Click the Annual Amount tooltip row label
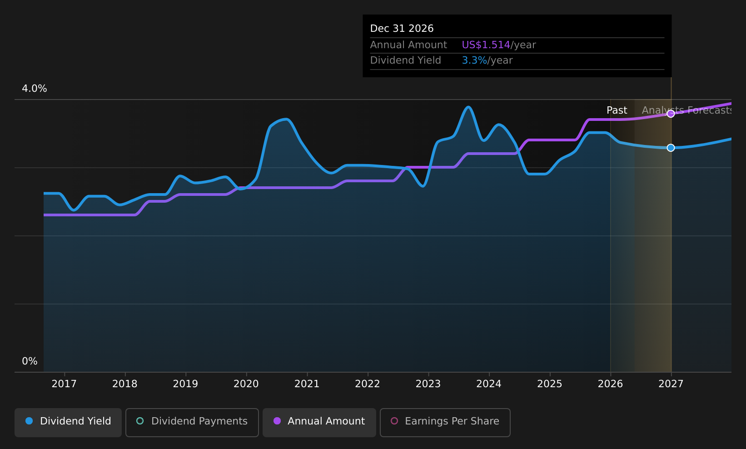The height and width of the screenshot is (449, 746). coord(408,45)
